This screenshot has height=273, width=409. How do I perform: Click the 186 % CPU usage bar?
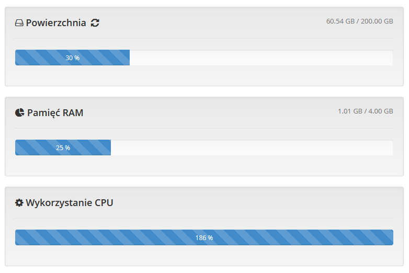click(204, 237)
